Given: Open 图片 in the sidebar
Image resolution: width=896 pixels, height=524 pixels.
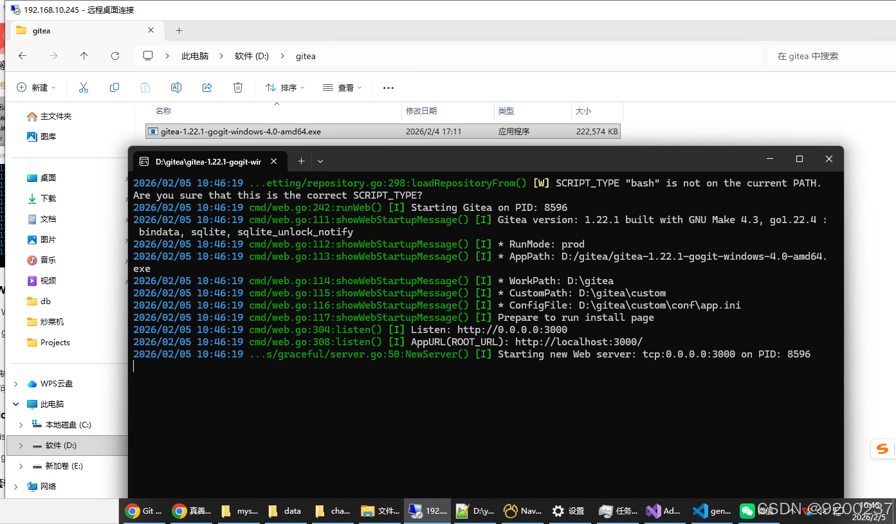Looking at the screenshot, I should (x=41, y=240).
